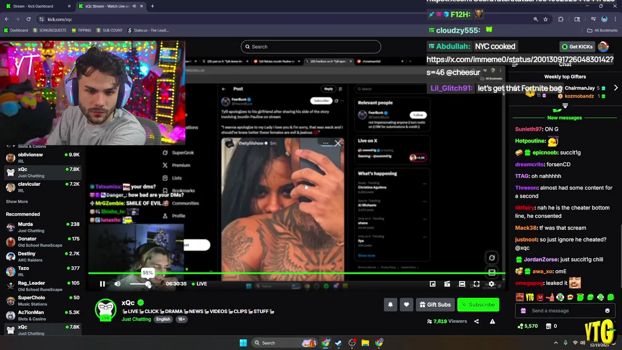Pause the live stream playback
622x350 pixels.
(x=103, y=284)
